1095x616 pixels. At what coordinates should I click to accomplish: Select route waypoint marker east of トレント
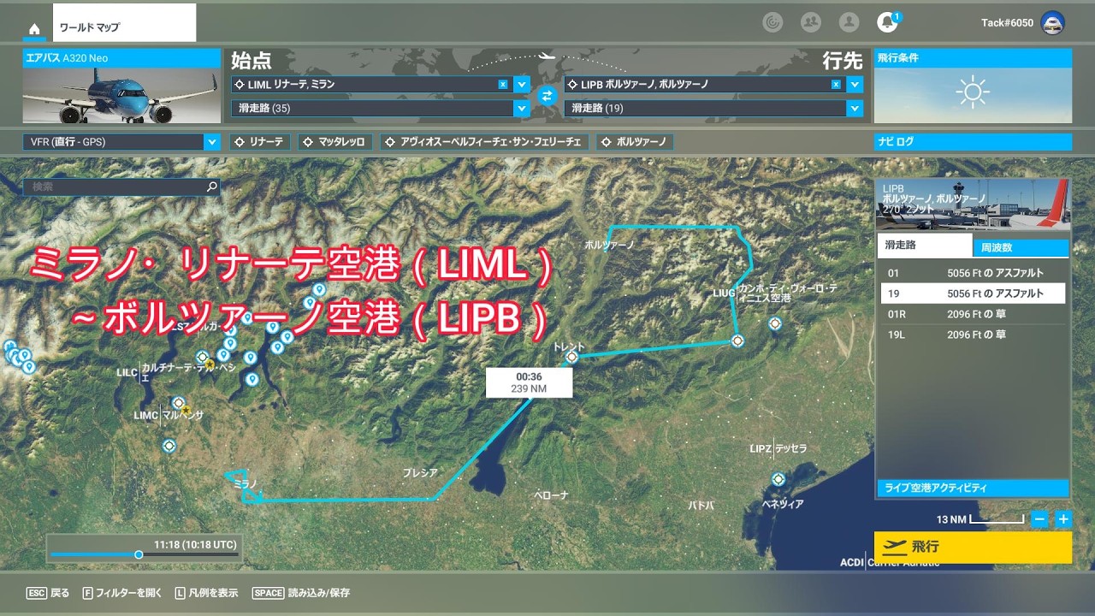pyautogui.click(x=737, y=341)
